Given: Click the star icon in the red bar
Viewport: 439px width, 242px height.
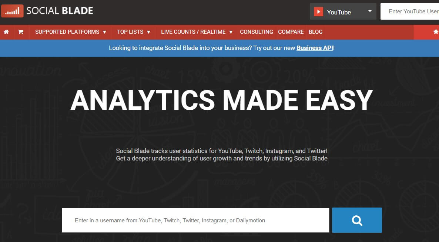Looking at the screenshot, I should tap(436, 32).
